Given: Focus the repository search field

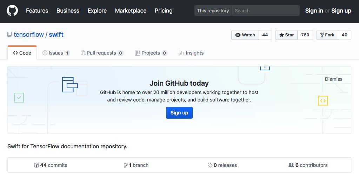Looking at the screenshot, I should pos(265,11).
